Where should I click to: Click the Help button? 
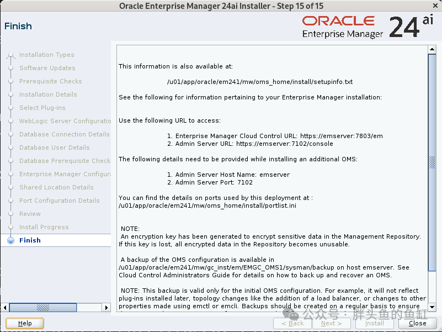point(24,323)
